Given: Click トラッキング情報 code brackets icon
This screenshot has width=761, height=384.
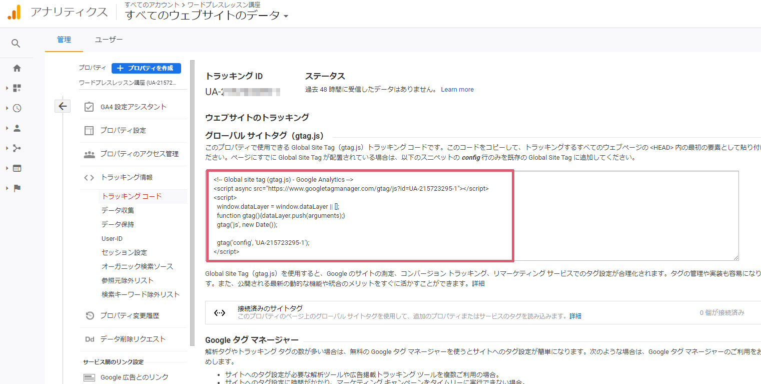Looking at the screenshot, I should tap(89, 178).
